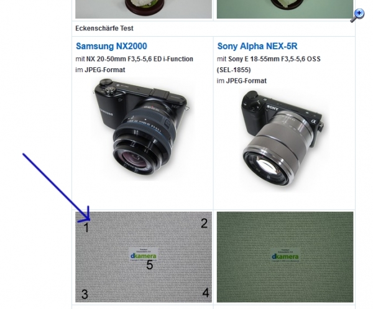Select corner number 4 on test chart
The image size is (373, 309).
coord(206,293)
